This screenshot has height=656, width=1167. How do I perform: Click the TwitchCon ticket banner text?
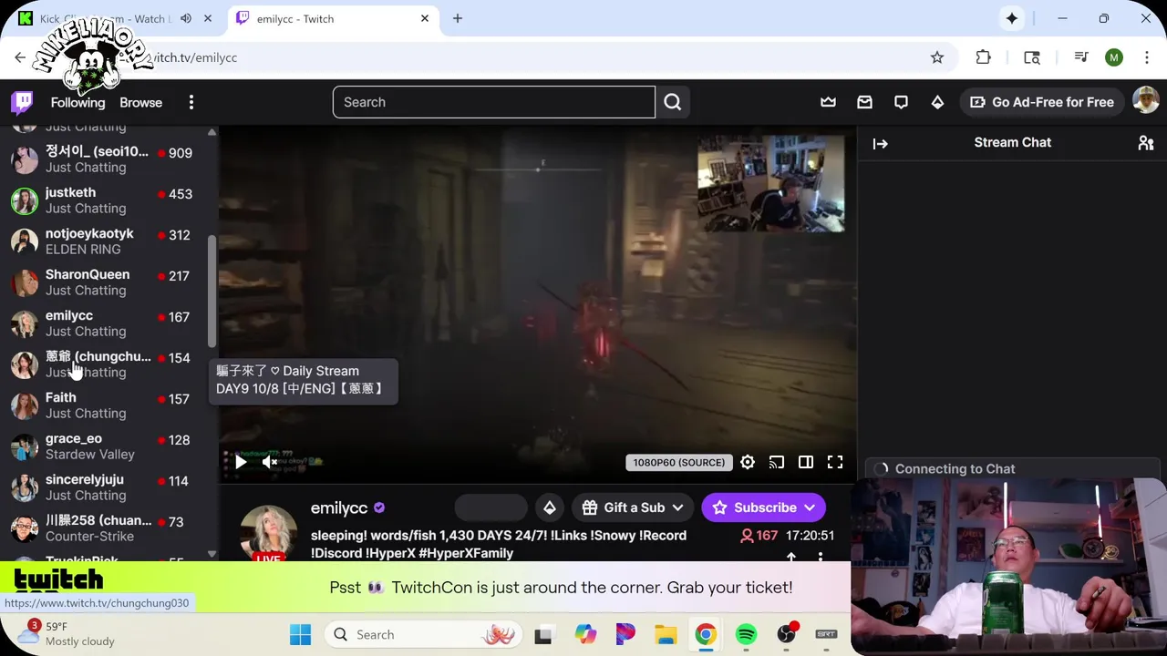click(561, 588)
